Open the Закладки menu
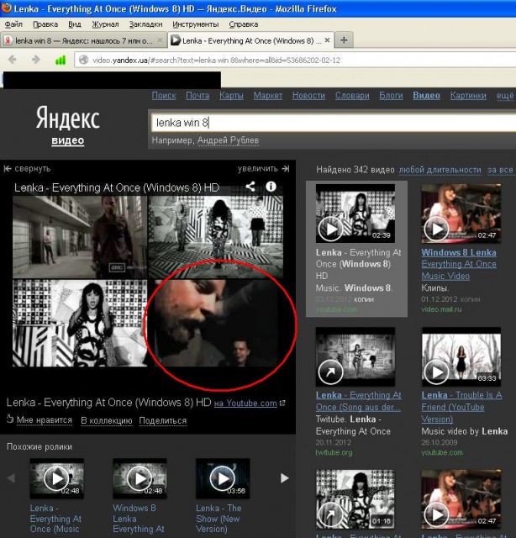 click(x=145, y=24)
